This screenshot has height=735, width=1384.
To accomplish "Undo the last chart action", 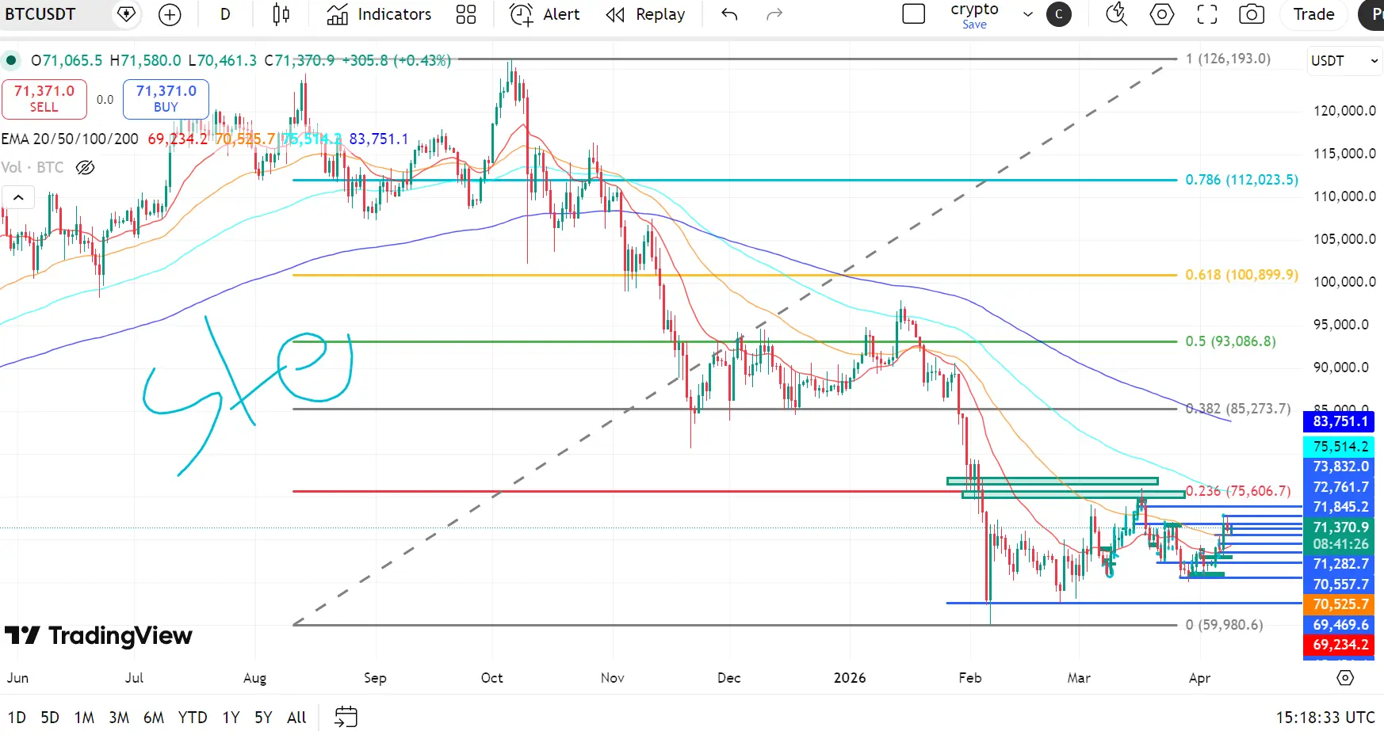I will pyautogui.click(x=729, y=14).
